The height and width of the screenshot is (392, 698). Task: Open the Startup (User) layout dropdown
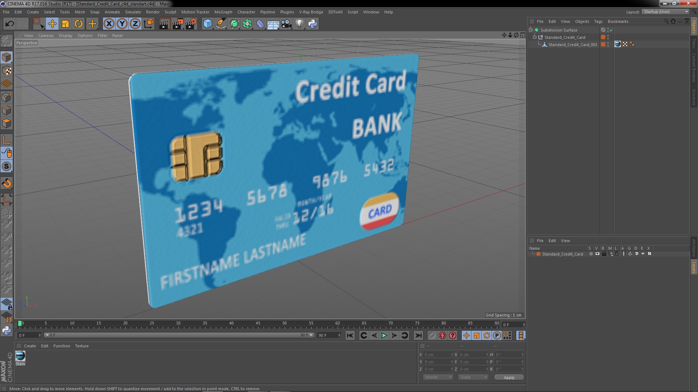[666, 12]
